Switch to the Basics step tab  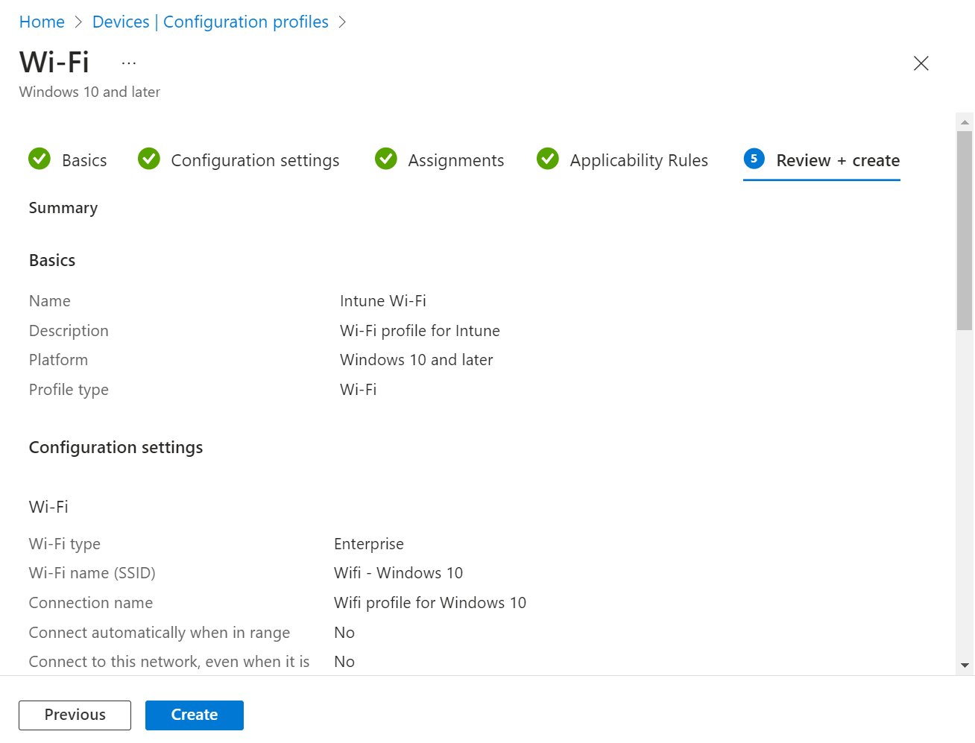(84, 161)
